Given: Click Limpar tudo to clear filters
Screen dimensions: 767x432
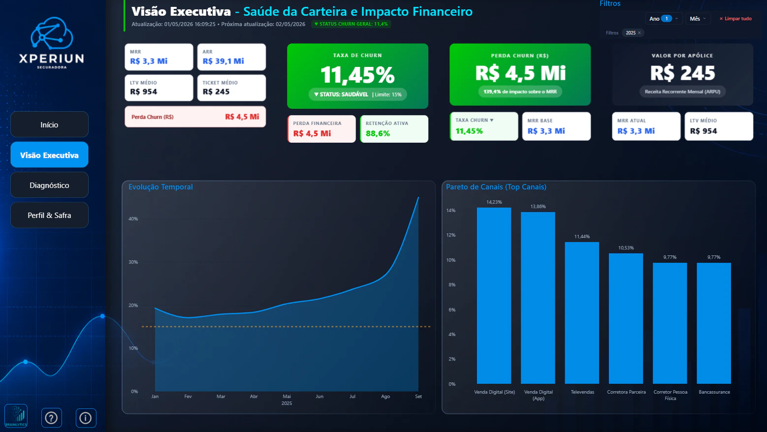Looking at the screenshot, I should coord(735,19).
